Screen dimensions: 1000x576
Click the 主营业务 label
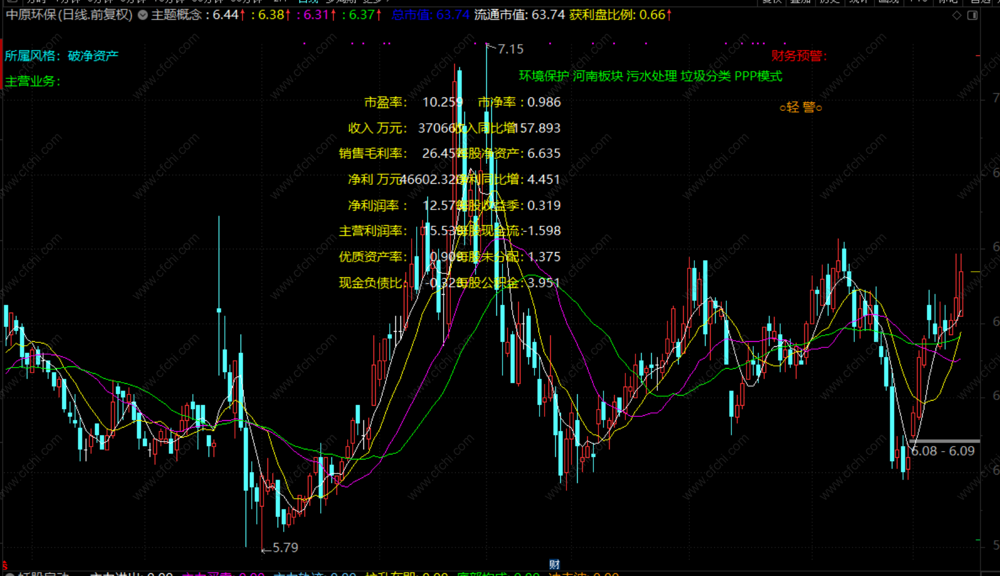(32, 81)
